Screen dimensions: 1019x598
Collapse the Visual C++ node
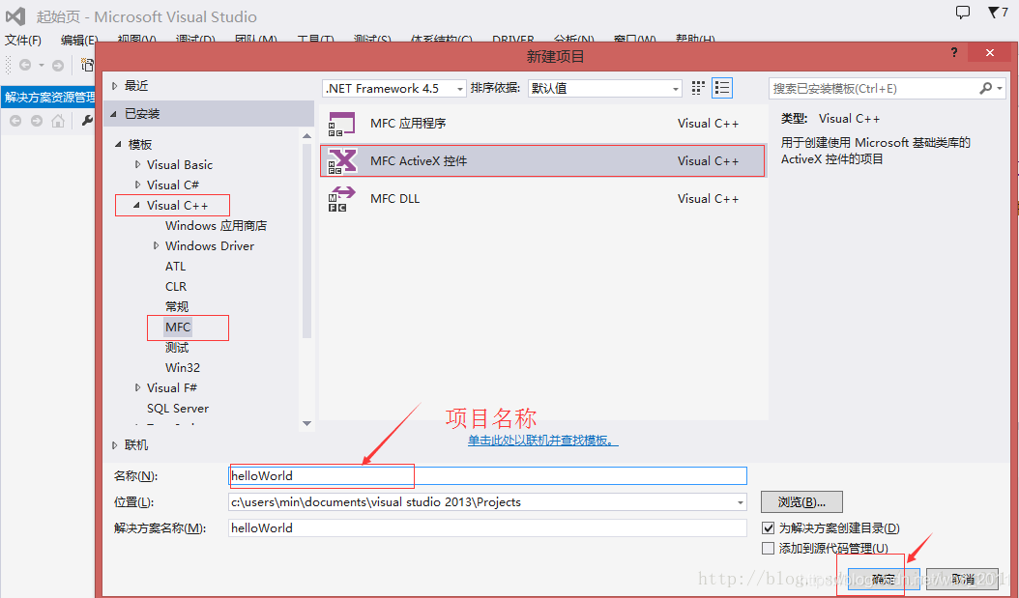coord(136,205)
